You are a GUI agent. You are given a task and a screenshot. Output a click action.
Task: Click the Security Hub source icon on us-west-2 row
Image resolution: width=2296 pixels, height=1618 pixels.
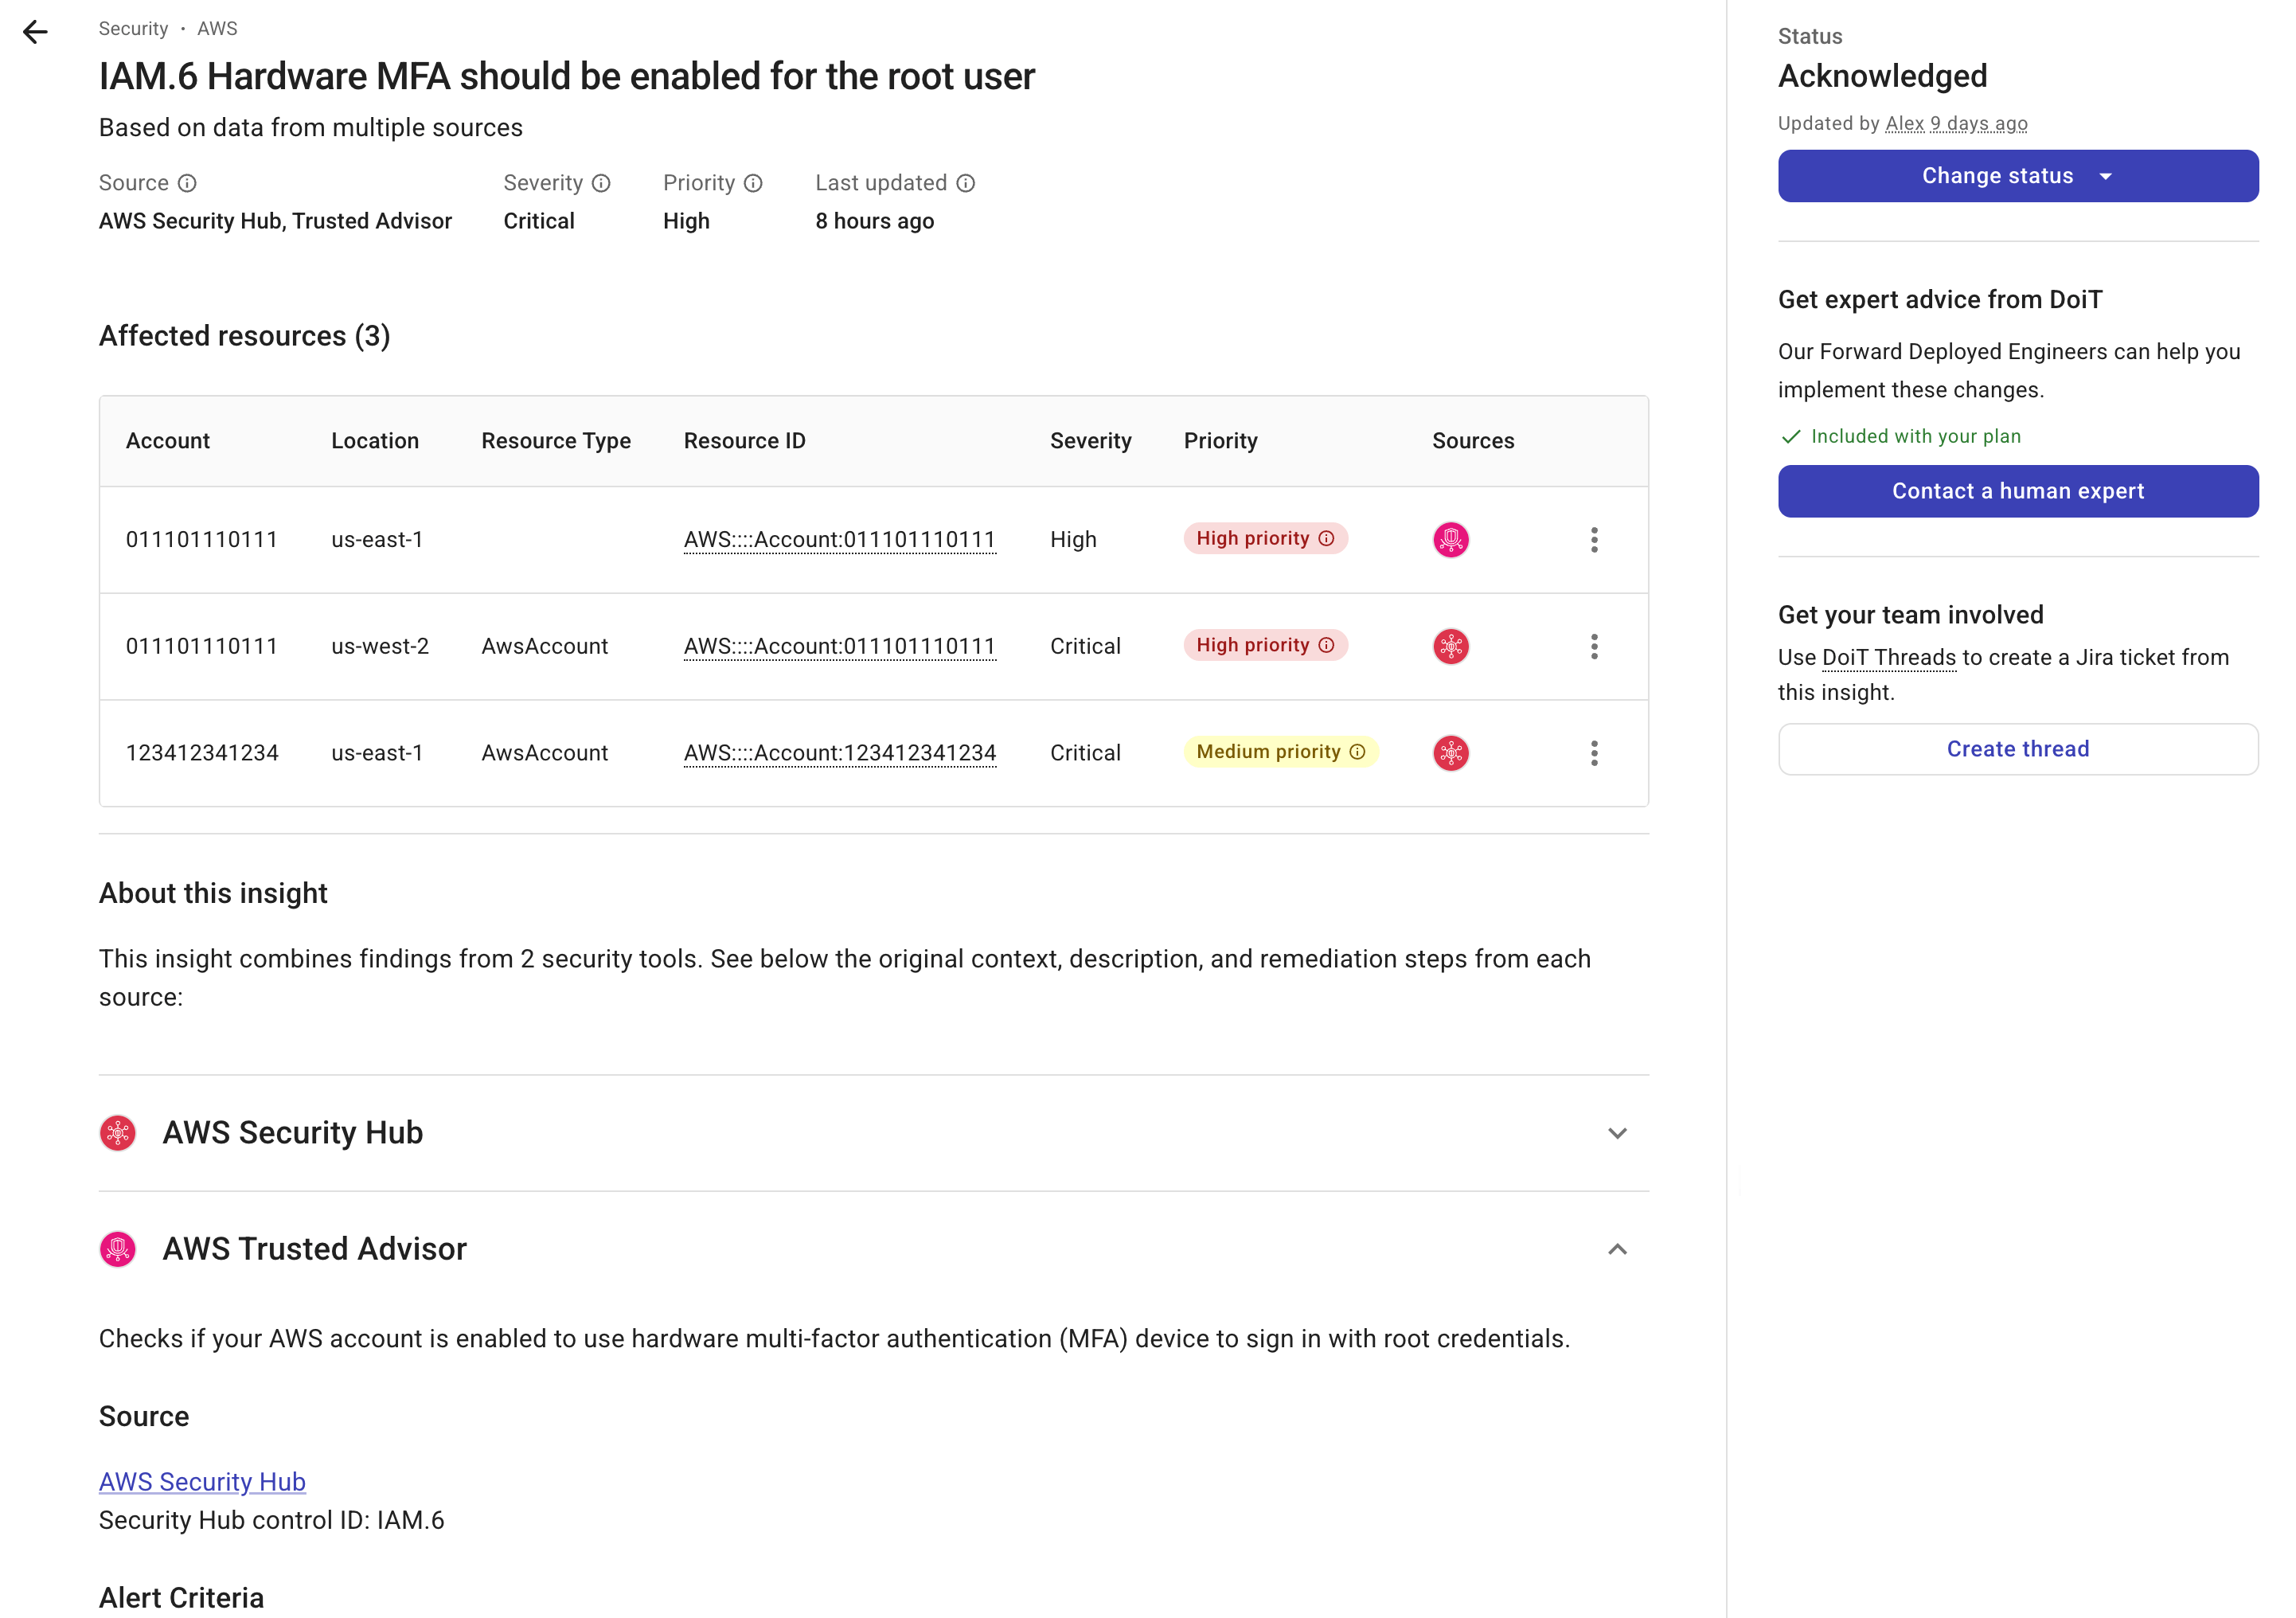[x=1451, y=646]
